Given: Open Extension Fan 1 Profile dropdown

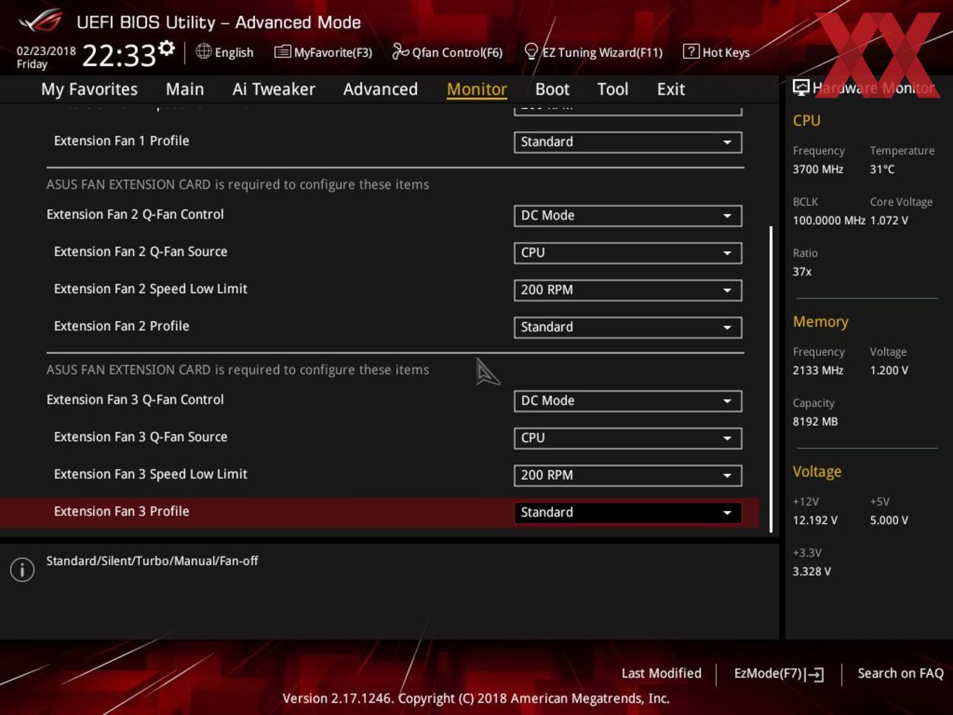Looking at the screenshot, I should (x=628, y=142).
